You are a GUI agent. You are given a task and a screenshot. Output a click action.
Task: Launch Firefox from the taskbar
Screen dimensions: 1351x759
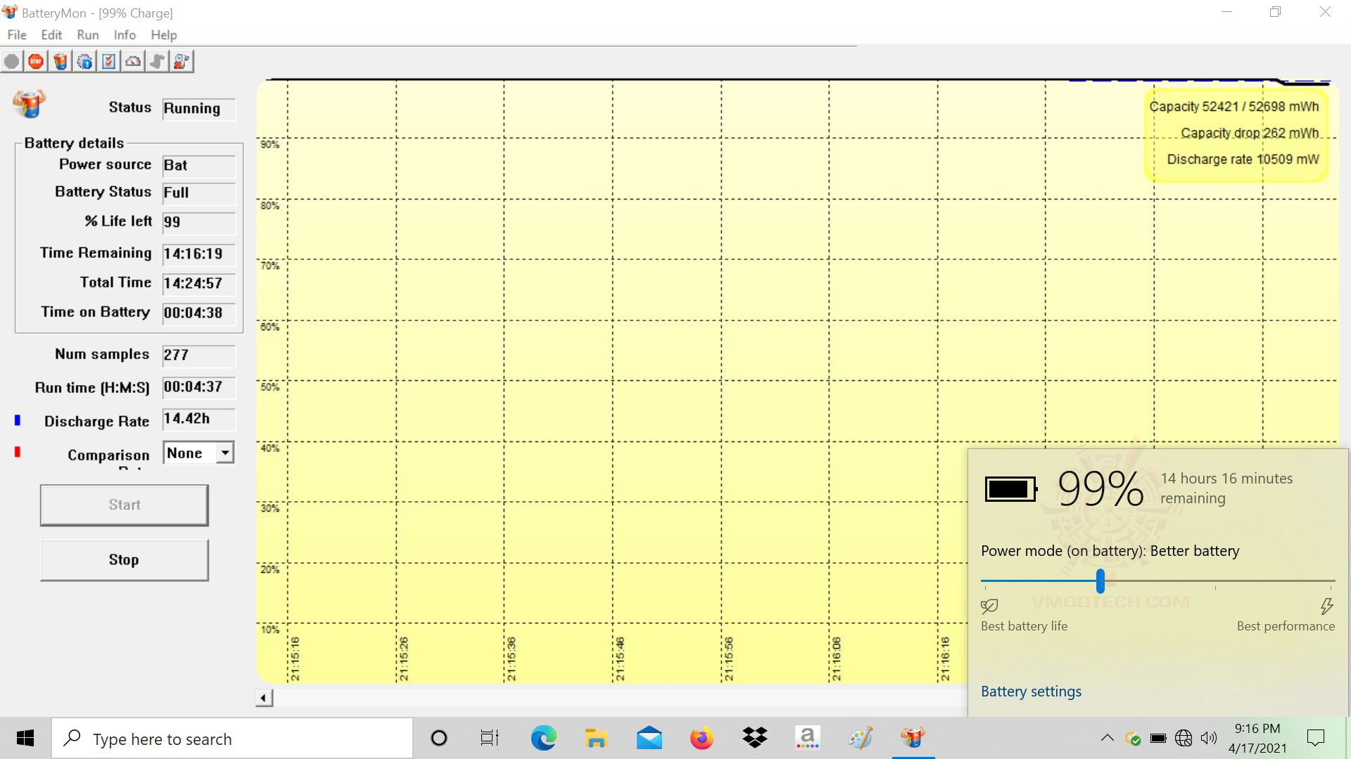tap(702, 738)
